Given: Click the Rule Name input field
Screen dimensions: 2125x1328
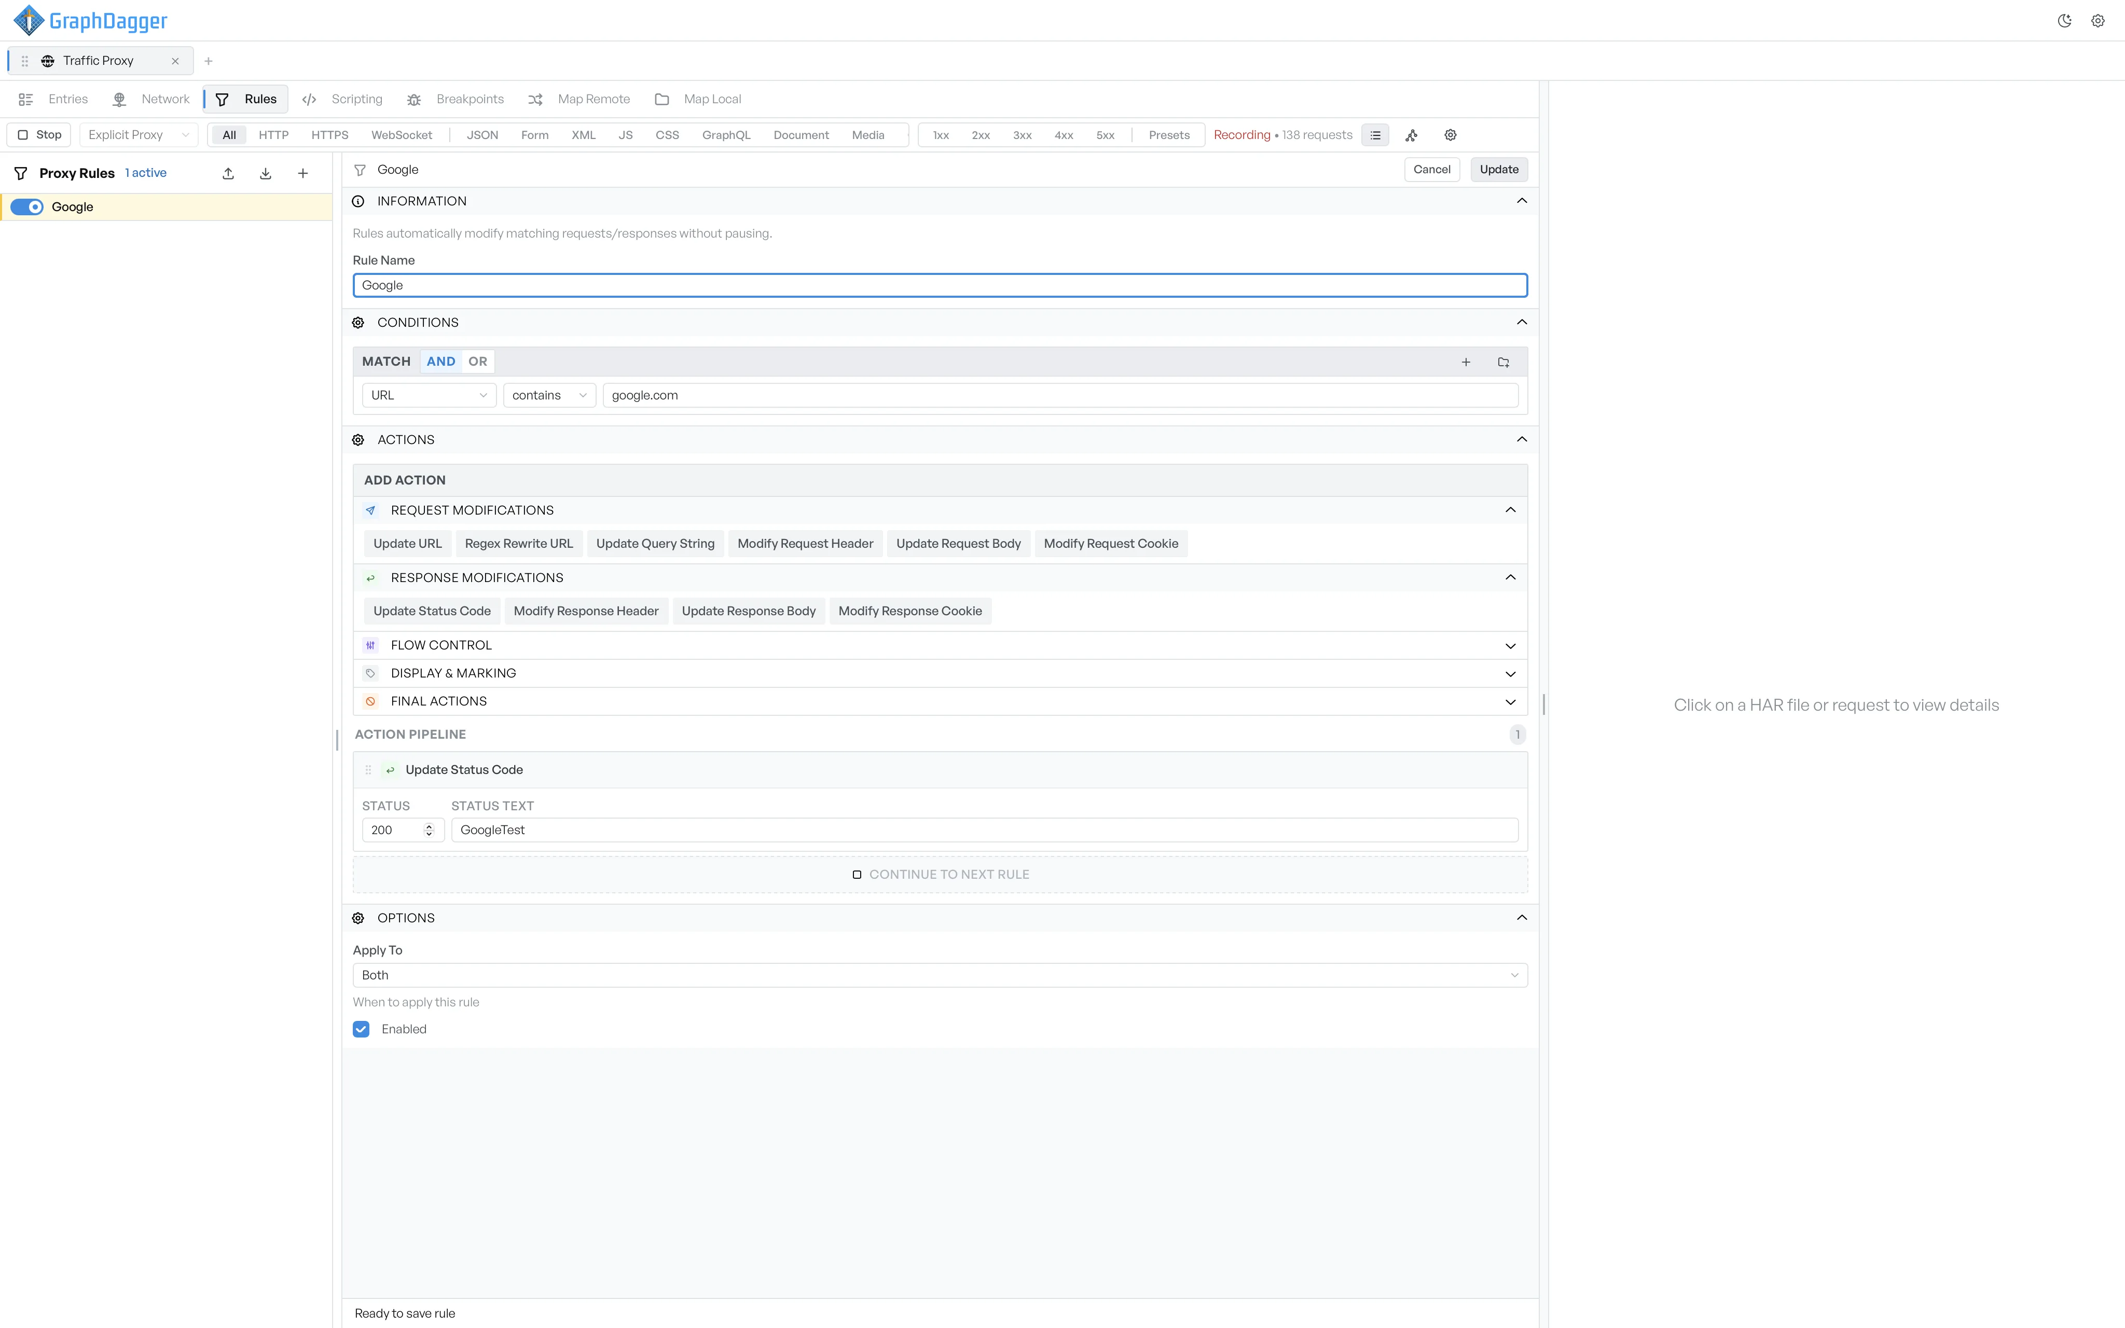Looking at the screenshot, I should (940, 285).
